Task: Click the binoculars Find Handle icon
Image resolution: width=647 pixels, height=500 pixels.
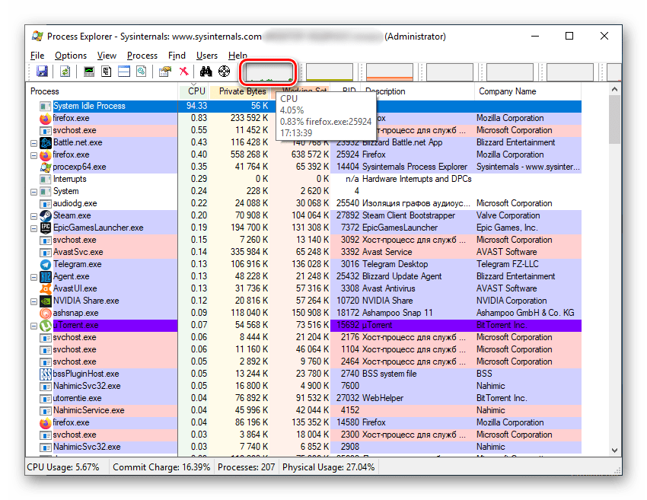Action: click(x=206, y=72)
